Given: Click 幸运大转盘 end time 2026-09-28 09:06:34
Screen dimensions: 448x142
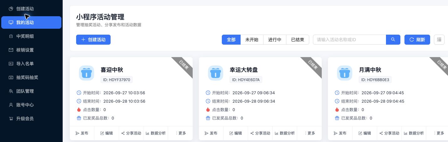Looking at the screenshot, I should (x=254, y=101).
